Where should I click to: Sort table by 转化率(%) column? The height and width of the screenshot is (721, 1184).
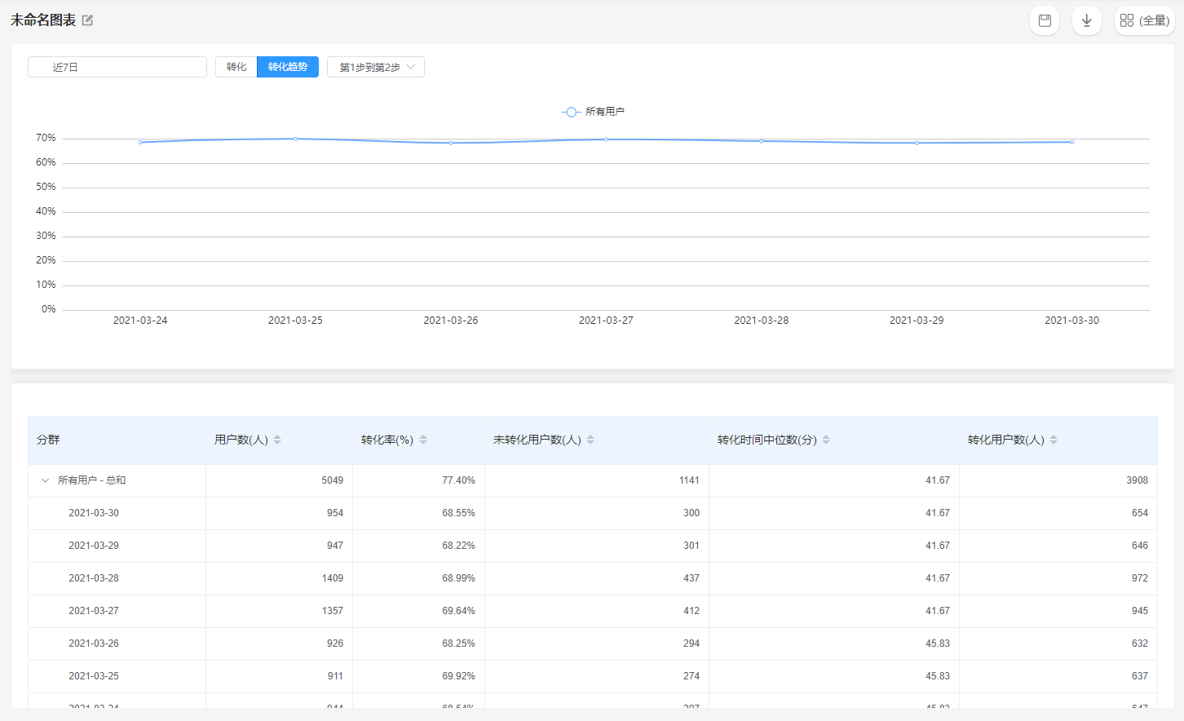click(423, 440)
